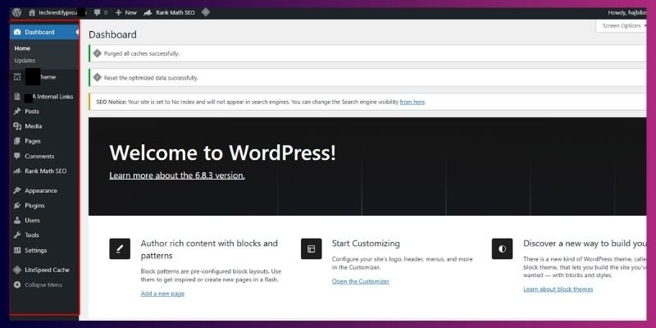Click the 'Learn about block themes' link
The height and width of the screenshot is (328, 656).
558,289
